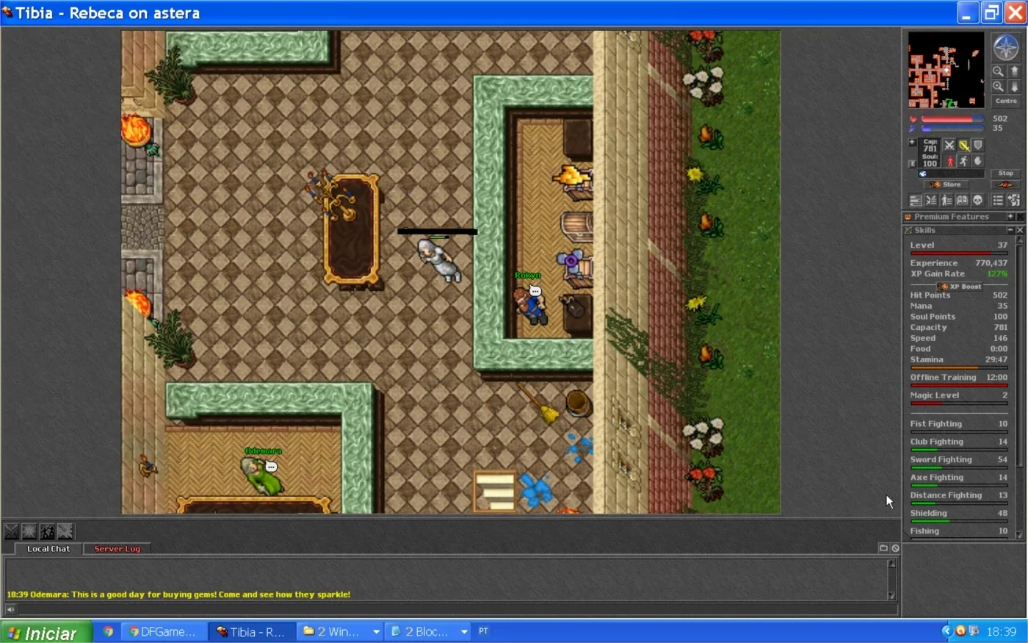Image resolution: width=1028 pixels, height=643 pixels.
Task: Click the PT language indicator
Action: click(x=483, y=631)
